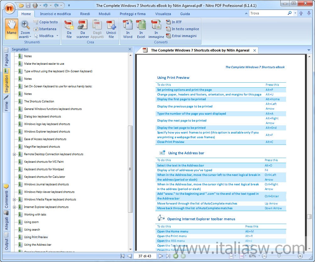Open the zoom percentage dropdown
The height and width of the screenshot is (262, 315).
259,256
